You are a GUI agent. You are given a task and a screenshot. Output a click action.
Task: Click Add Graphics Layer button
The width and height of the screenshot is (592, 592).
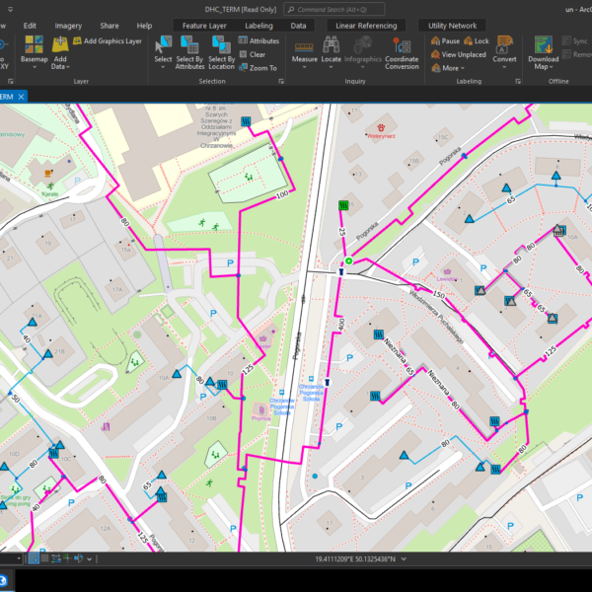[107, 41]
